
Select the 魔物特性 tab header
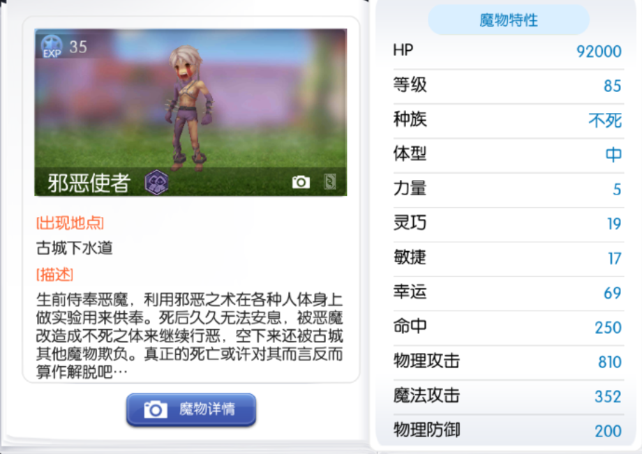pos(509,20)
